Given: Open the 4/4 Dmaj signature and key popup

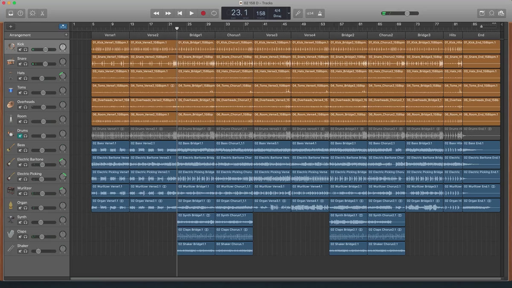Looking at the screenshot, I should tap(277, 13).
